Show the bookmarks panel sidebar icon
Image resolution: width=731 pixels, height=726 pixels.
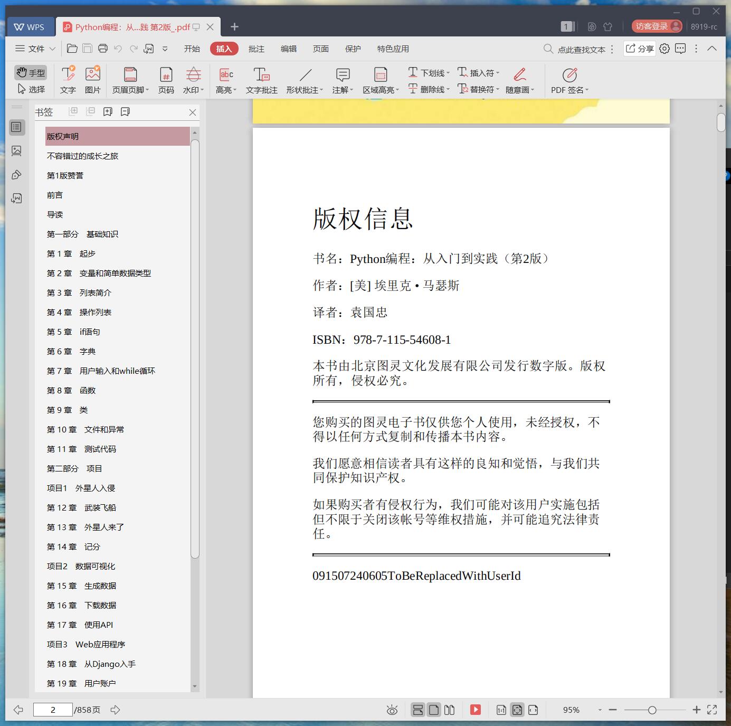(17, 127)
